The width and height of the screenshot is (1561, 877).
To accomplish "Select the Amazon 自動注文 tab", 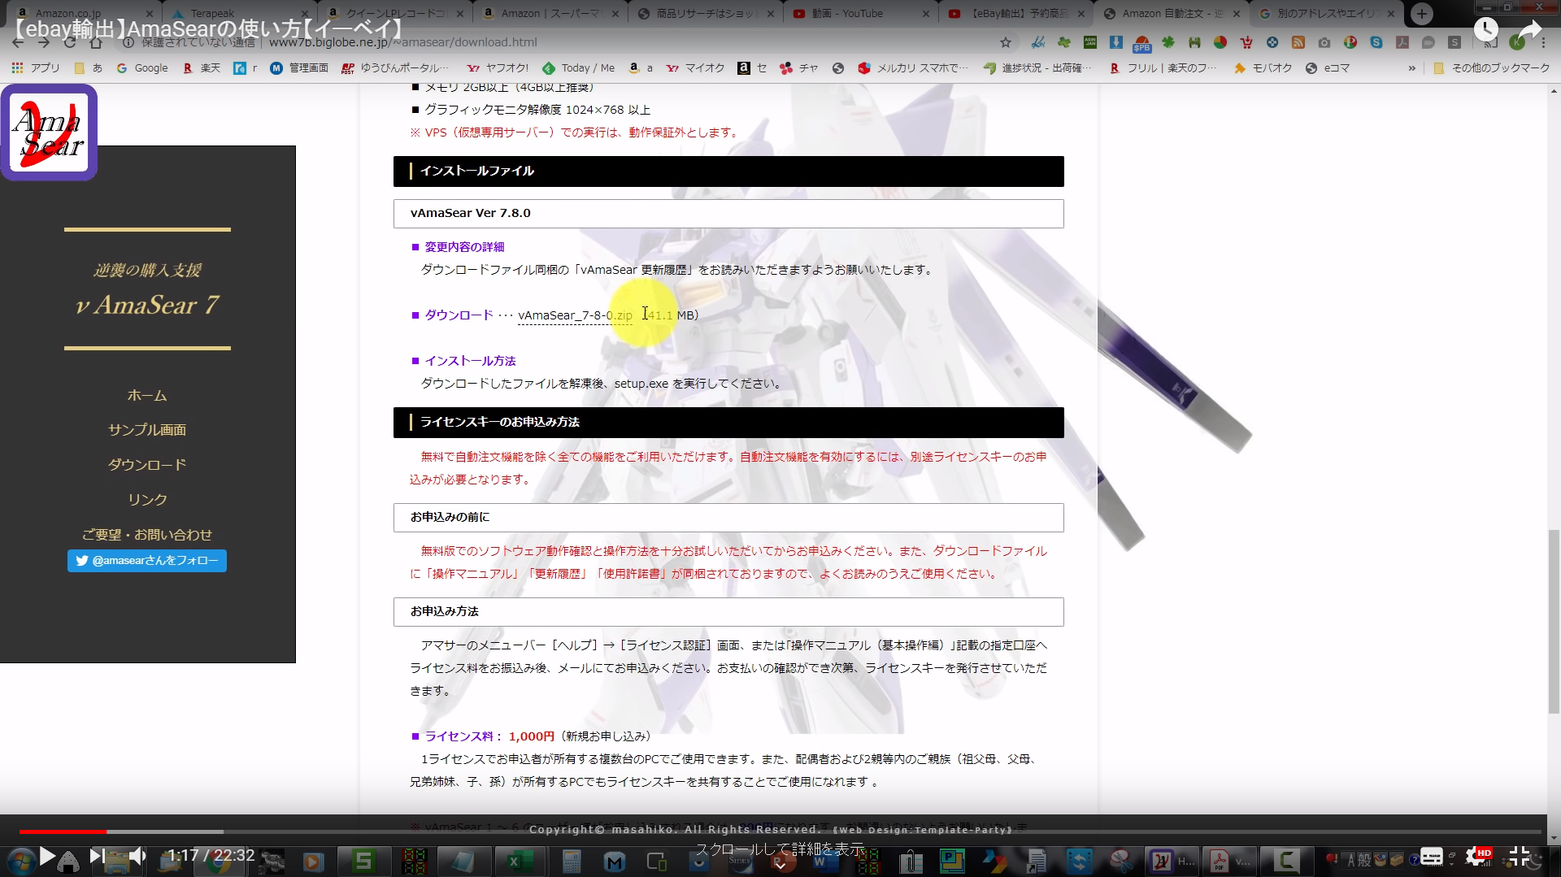I will (x=1172, y=13).
